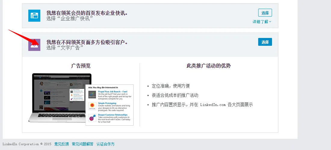Viewport: 331px width, 150px height.
Task: Click Deeper Customer Relationships ad title
Action: tap(113, 115)
